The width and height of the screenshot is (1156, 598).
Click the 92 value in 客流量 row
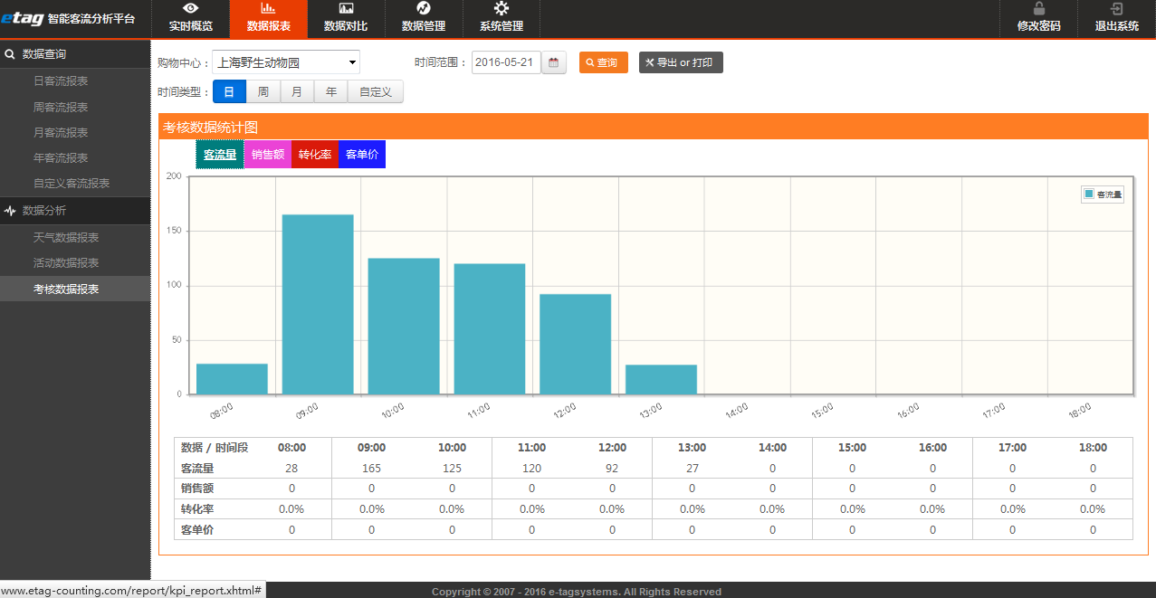612,469
